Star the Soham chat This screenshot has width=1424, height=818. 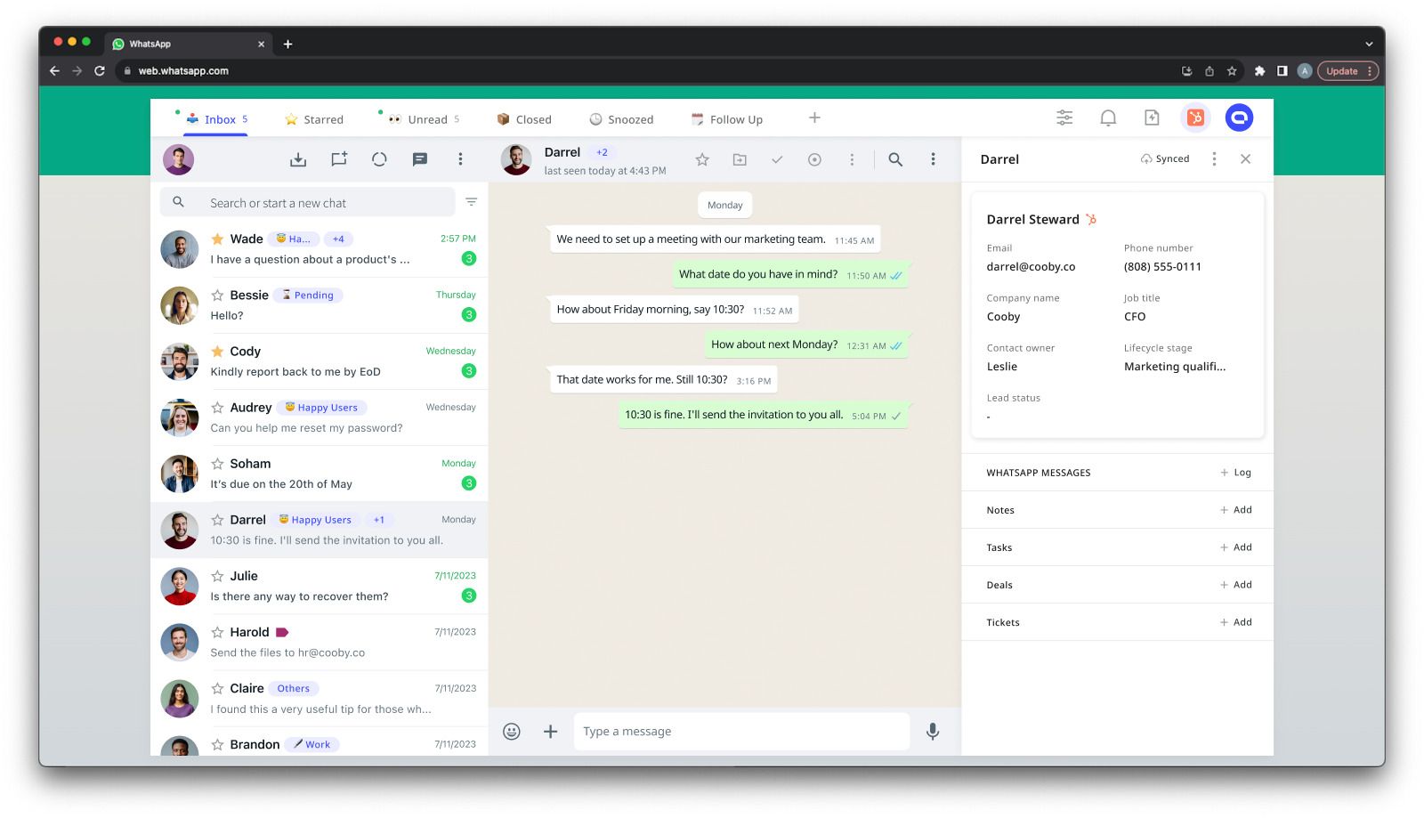(x=217, y=463)
